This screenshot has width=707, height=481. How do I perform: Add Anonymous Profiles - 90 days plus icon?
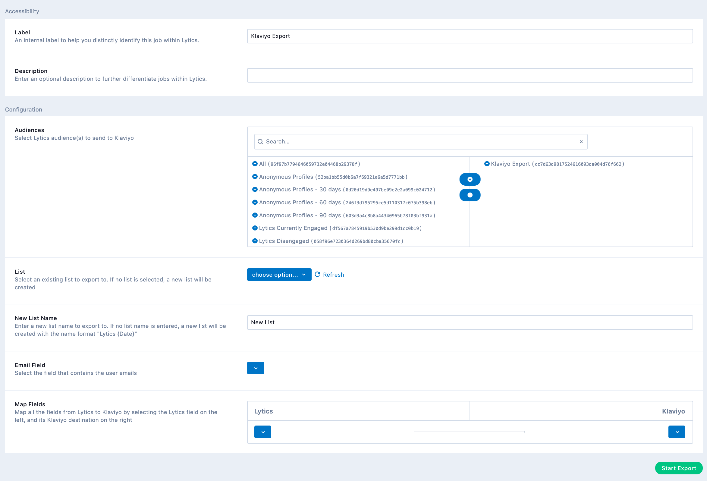(255, 215)
